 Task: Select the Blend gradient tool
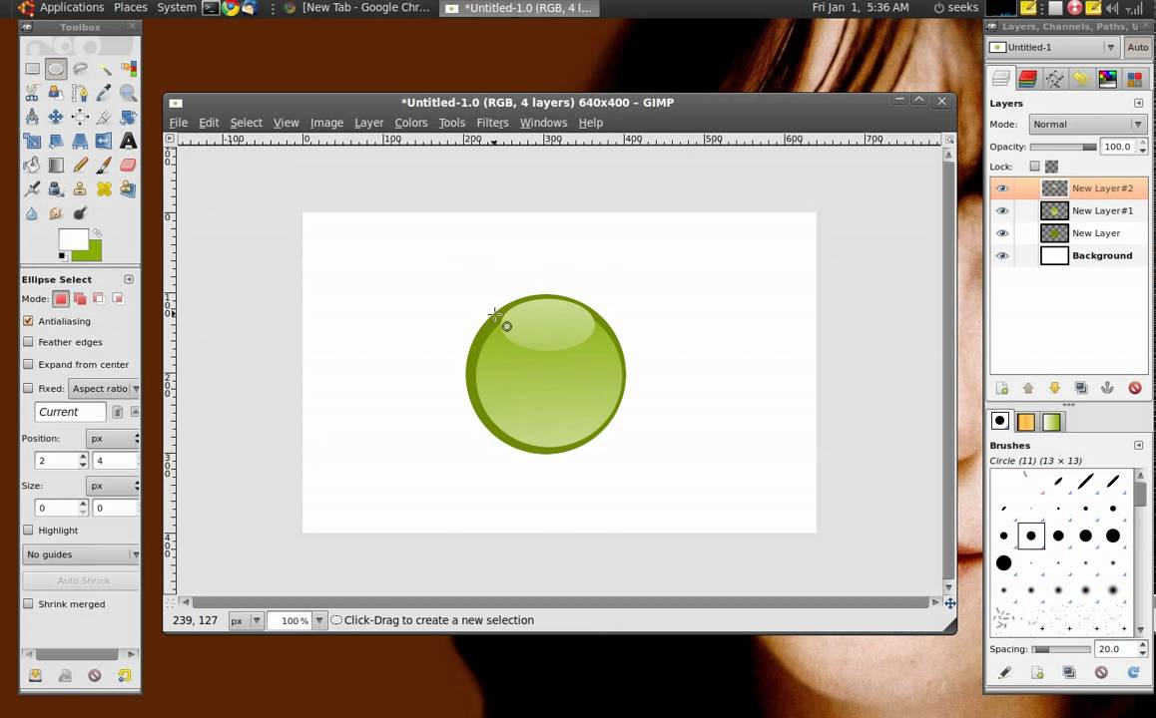55,165
